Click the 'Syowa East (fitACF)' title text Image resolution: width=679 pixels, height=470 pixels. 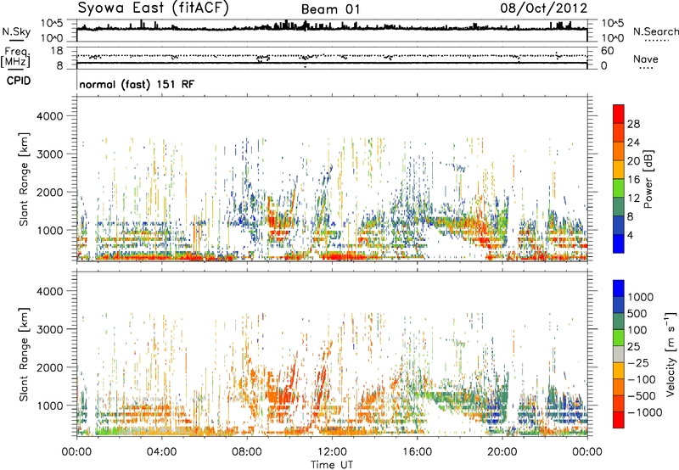pyautogui.click(x=154, y=8)
